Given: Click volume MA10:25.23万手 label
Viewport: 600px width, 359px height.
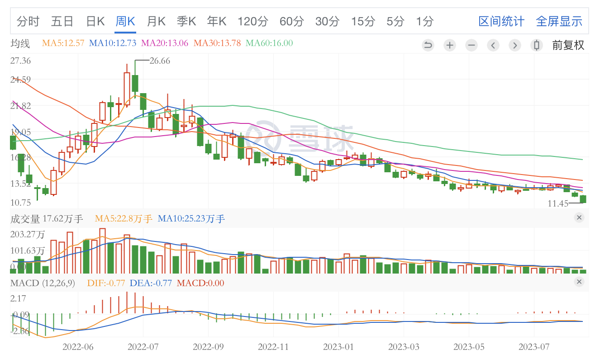Looking at the screenshot, I should pos(191,219).
